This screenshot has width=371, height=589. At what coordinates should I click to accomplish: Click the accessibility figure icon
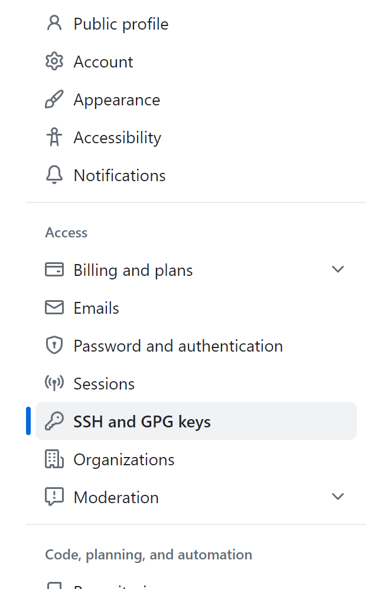pos(54,137)
